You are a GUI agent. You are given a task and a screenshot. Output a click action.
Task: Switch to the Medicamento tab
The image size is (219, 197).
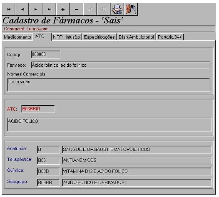click(x=17, y=37)
